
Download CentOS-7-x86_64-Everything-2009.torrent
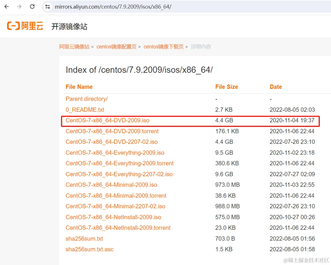pyautogui.click(x=120, y=163)
